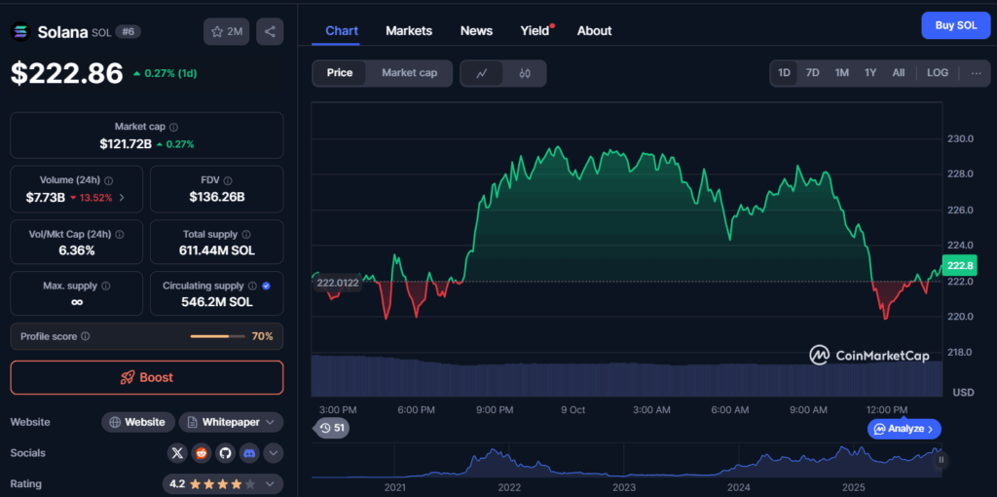Expand the Socials more chevron

pos(273,453)
